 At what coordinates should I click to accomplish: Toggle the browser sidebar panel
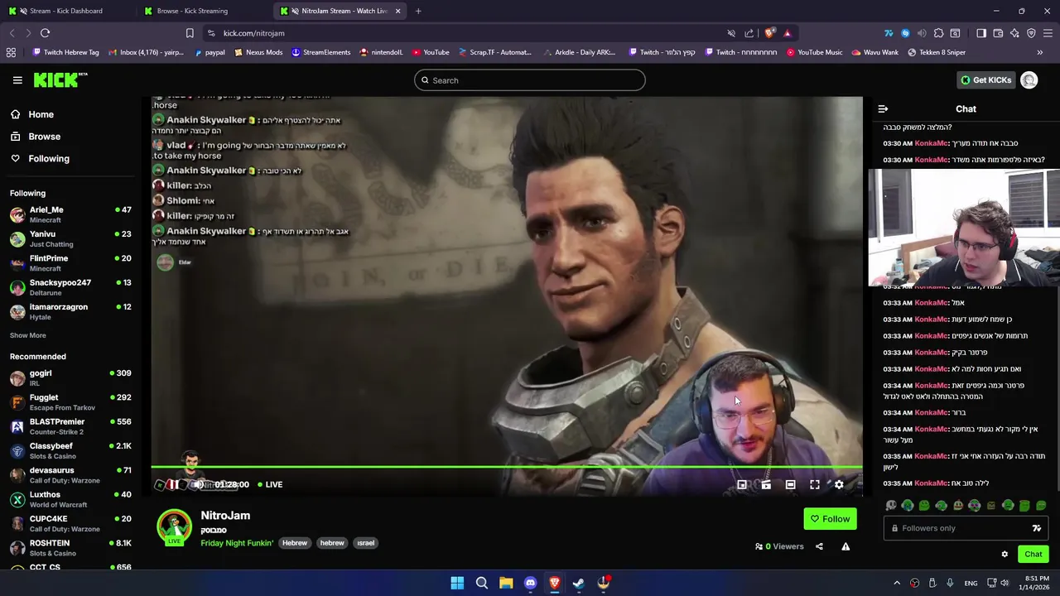point(981,33)
